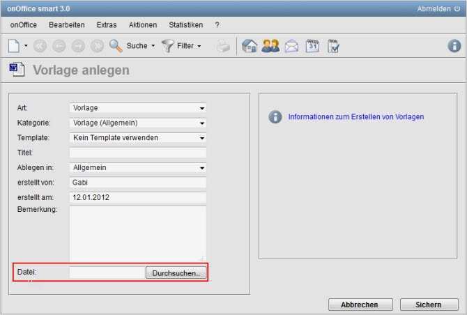Click into the Bemerkung text area

coord(138,233)
